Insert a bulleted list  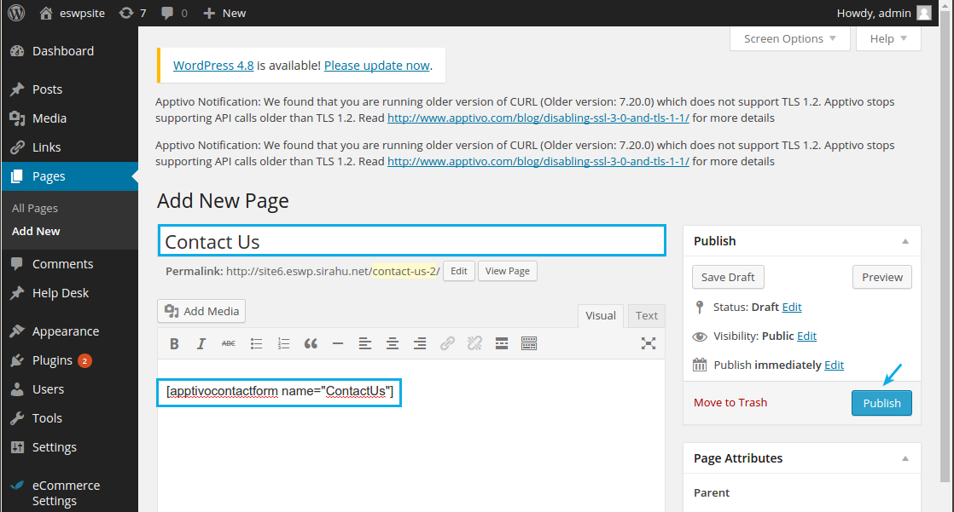256,344
